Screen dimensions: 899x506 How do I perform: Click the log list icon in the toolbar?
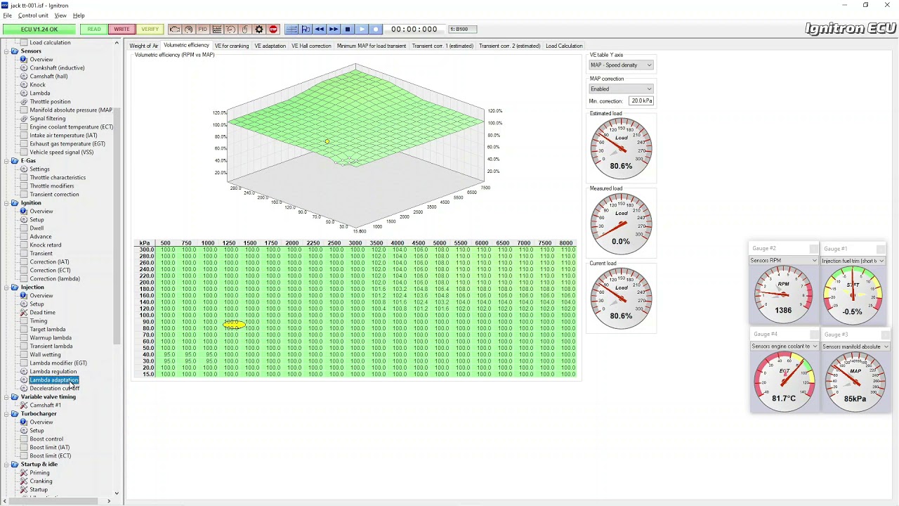tap(291, 29)
